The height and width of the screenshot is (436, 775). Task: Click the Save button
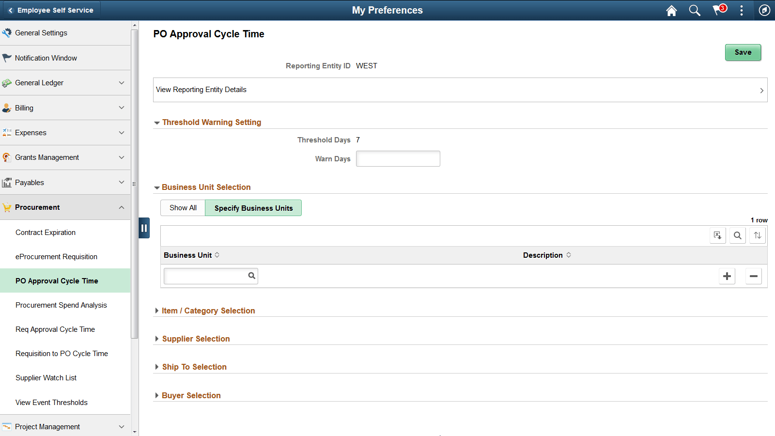tap(743, 52)
